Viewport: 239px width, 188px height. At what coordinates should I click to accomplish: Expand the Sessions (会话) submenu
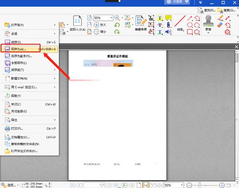[x=54, y=33]
